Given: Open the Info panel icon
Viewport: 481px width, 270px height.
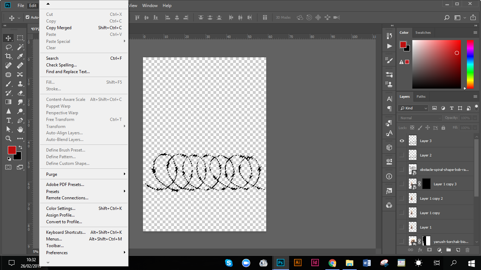Looking at the screenshot, I should (389, 176).
